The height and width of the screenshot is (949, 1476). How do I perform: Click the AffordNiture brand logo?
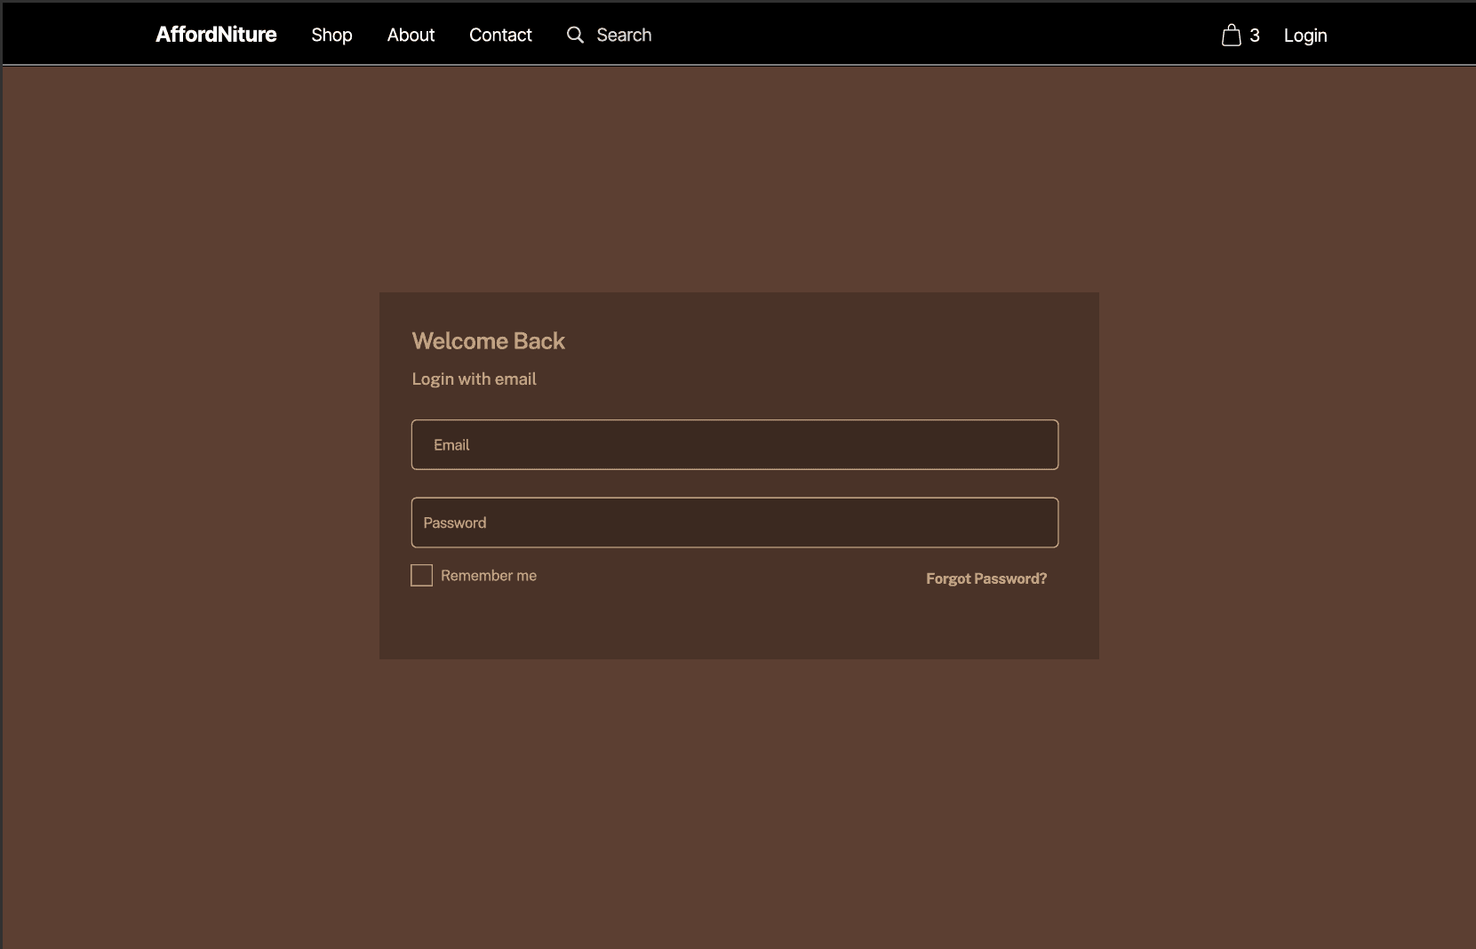(216, 35)
